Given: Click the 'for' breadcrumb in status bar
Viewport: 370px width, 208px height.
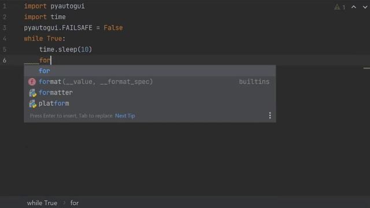Looking at the screenshot, I should click(75, 203).
